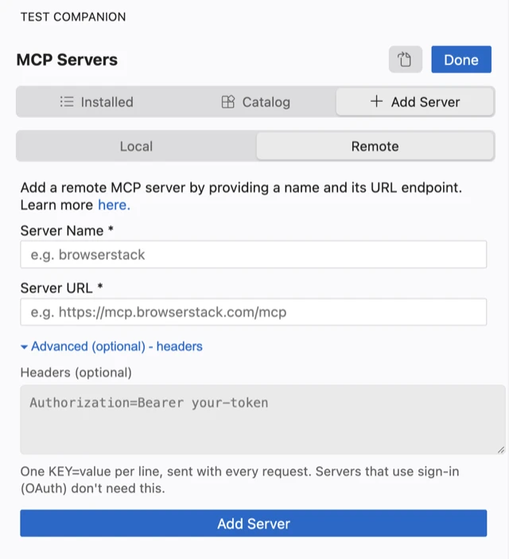Switch to the Local server option

coord(136,146)
